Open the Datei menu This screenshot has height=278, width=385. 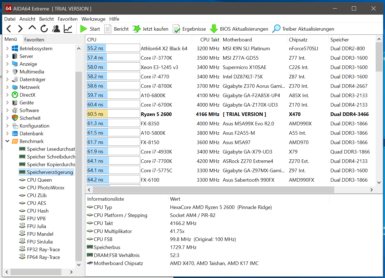(x=10, y=19)
